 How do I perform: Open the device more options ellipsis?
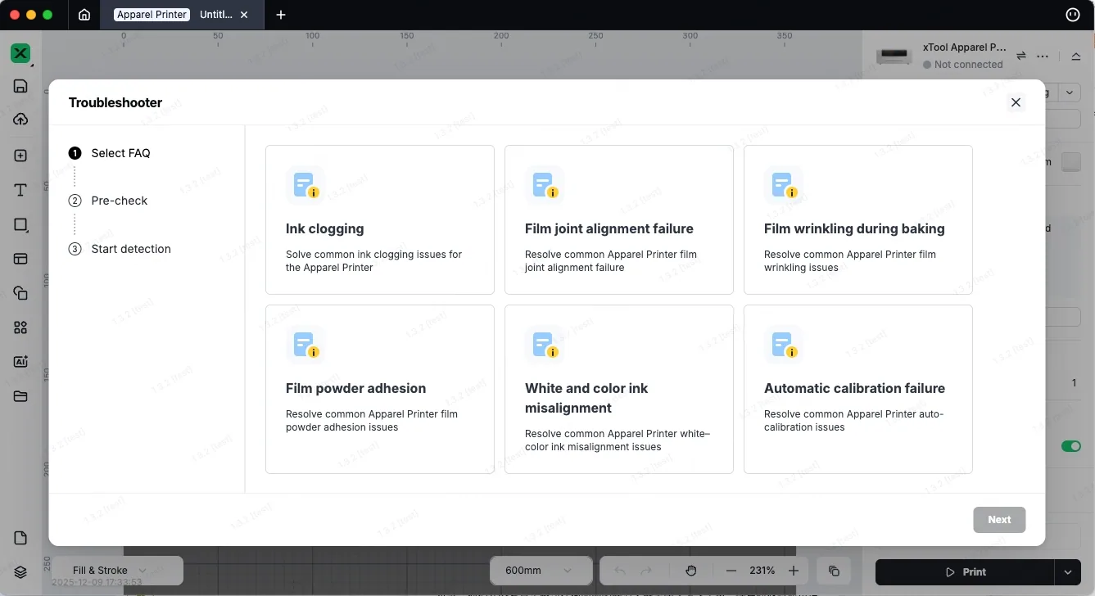pyautogui.click(x=1043, y=56)
